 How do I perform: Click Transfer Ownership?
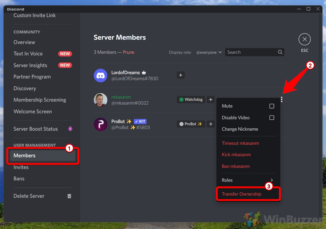[241, 194]
